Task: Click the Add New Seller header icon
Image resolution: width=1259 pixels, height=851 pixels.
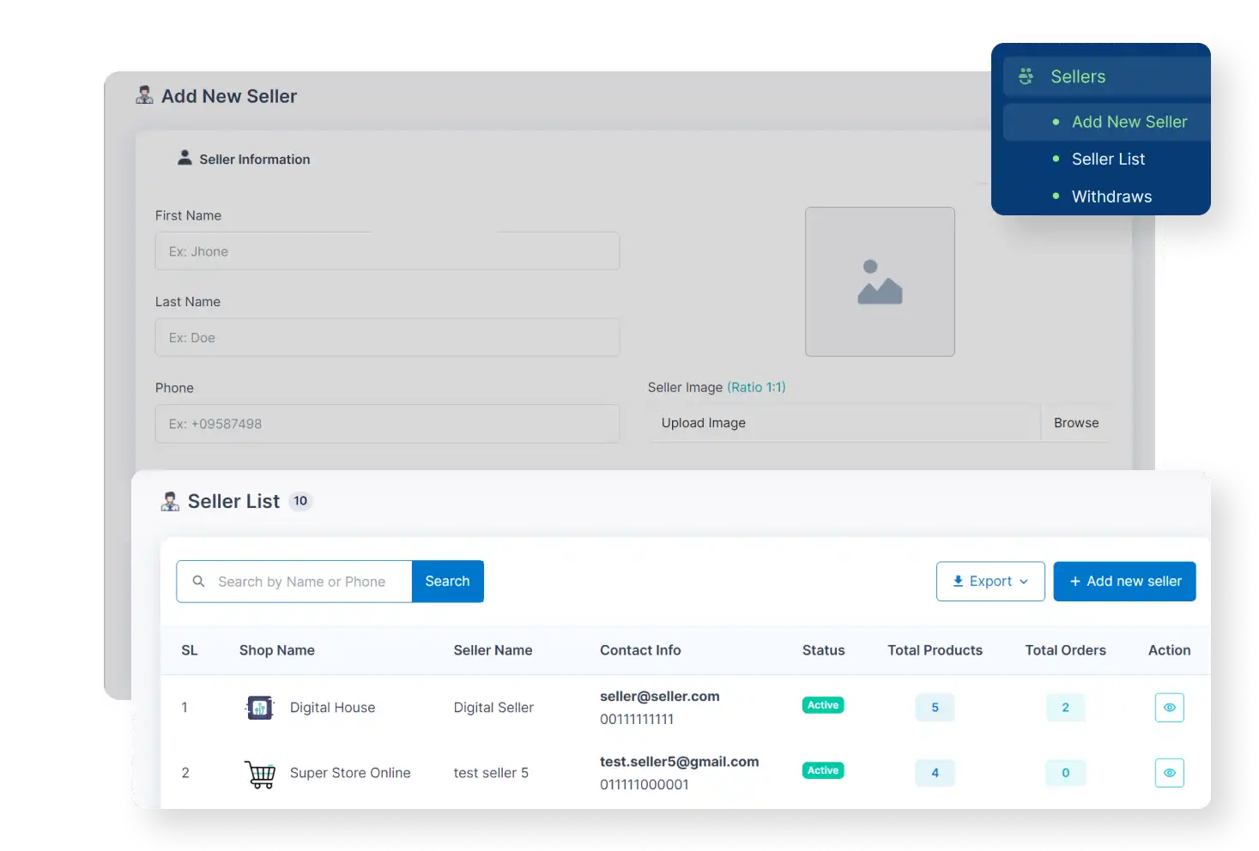Action: [x=146, y=95]
